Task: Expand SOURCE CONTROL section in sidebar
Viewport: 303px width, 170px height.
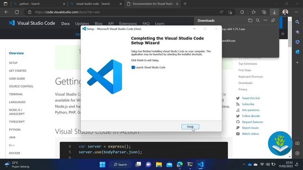Action: pyautogui.click(x=21, y=86)
